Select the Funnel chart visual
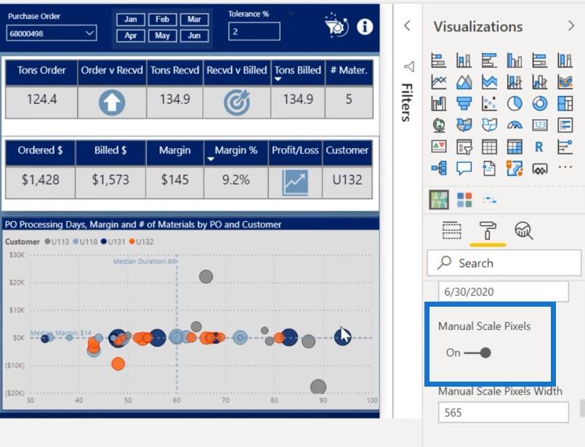 (464, 103)
